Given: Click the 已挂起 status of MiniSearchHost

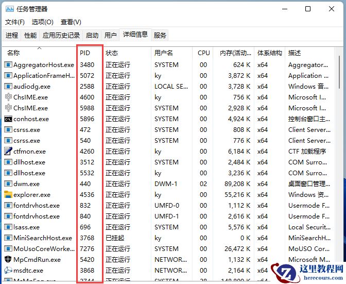Looking at the screenshot, I should 115,238.
